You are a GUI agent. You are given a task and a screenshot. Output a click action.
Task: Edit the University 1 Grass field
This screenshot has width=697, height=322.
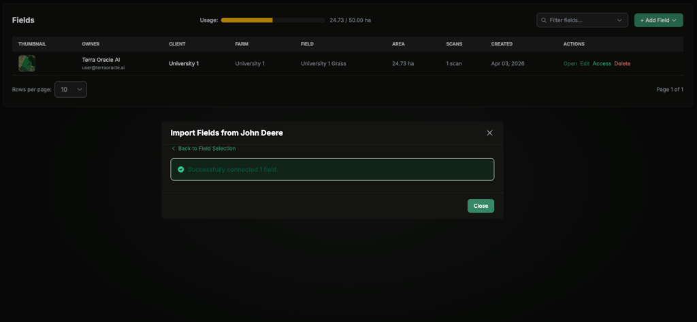[x=585, y=63]
